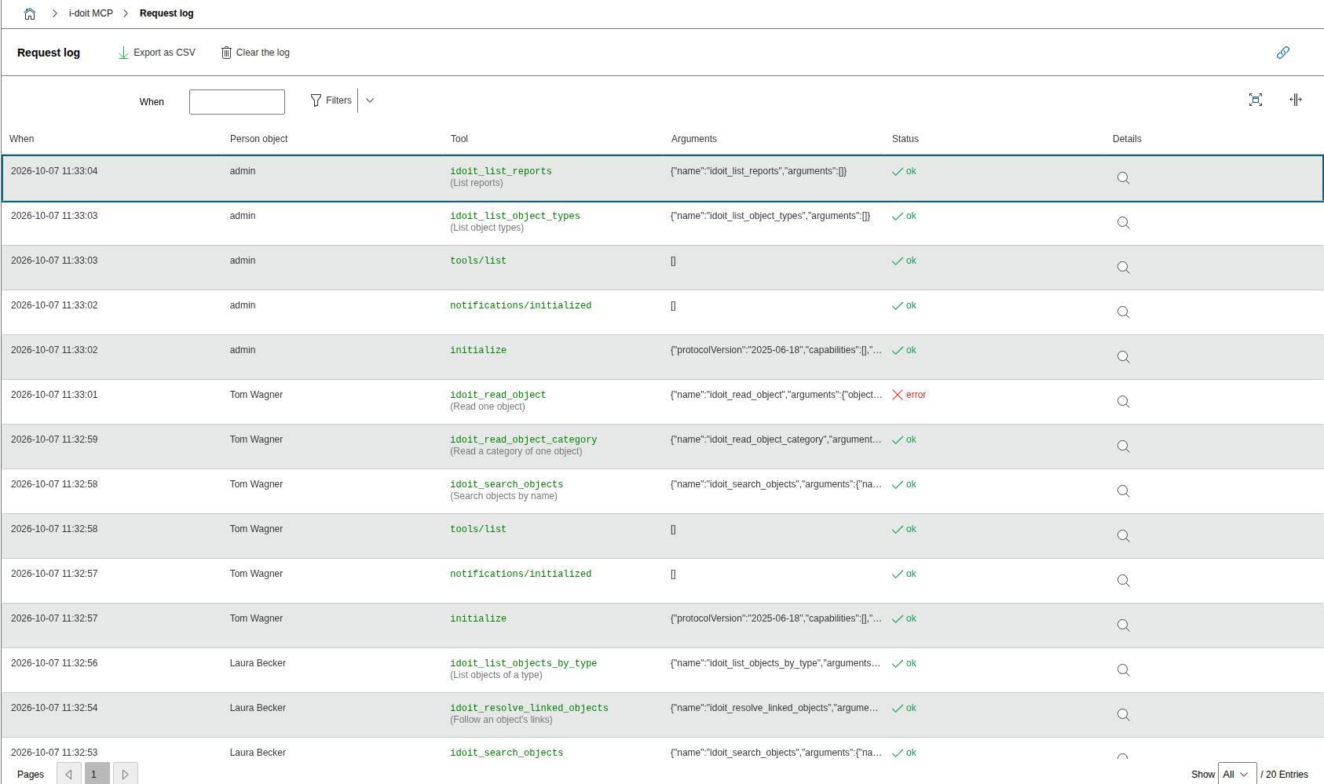Viewport: 1324px width, 784px height.
Task: Sort by the When column header
Action: (x=22, y=139)
